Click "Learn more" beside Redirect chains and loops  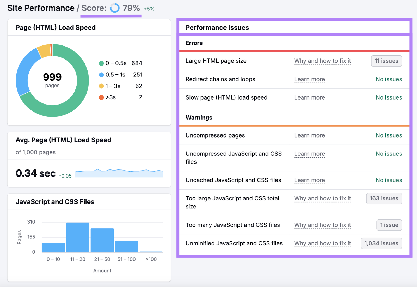click(309, 79)
